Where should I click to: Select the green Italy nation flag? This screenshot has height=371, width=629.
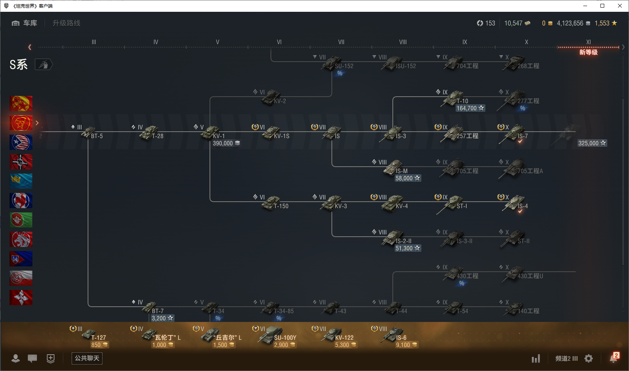21,220
